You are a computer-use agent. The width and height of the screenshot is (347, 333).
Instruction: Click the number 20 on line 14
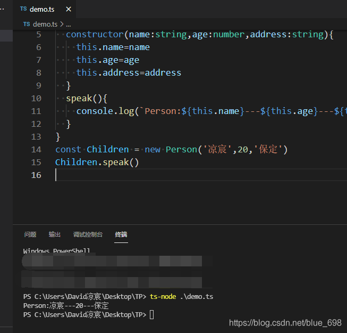243,150
